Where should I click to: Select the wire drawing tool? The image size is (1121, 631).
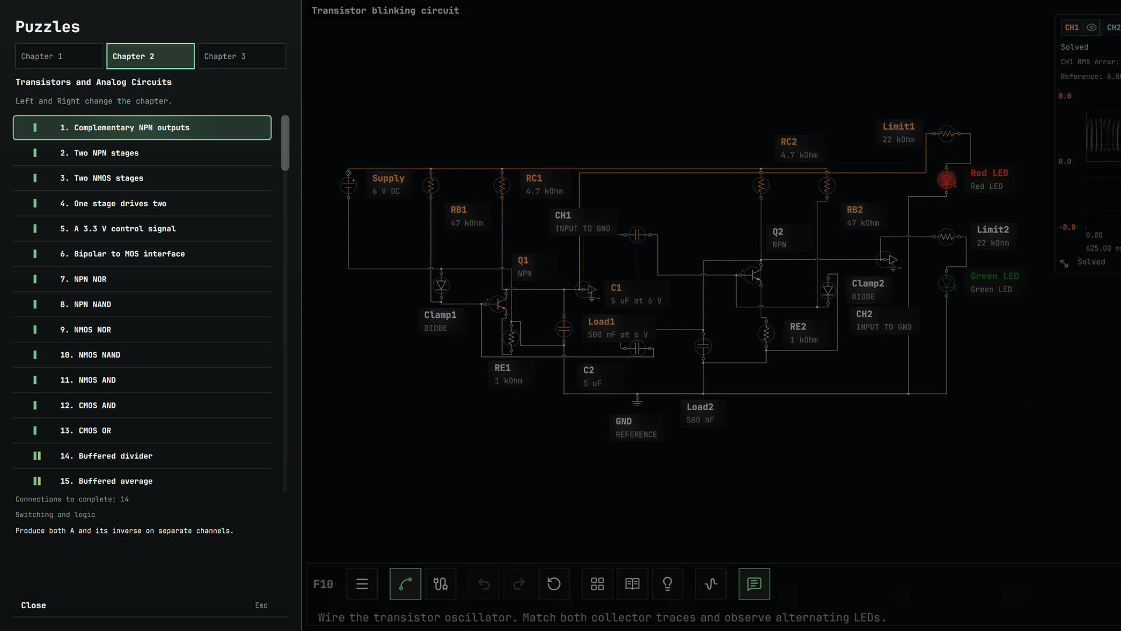click(405, 584)
